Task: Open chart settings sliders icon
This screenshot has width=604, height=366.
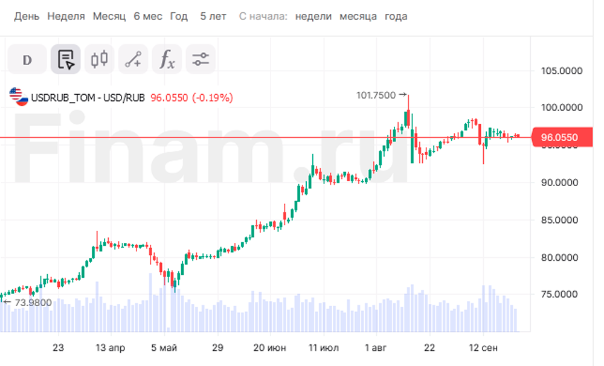Action: pyautogui.click(x=201, y=59)
